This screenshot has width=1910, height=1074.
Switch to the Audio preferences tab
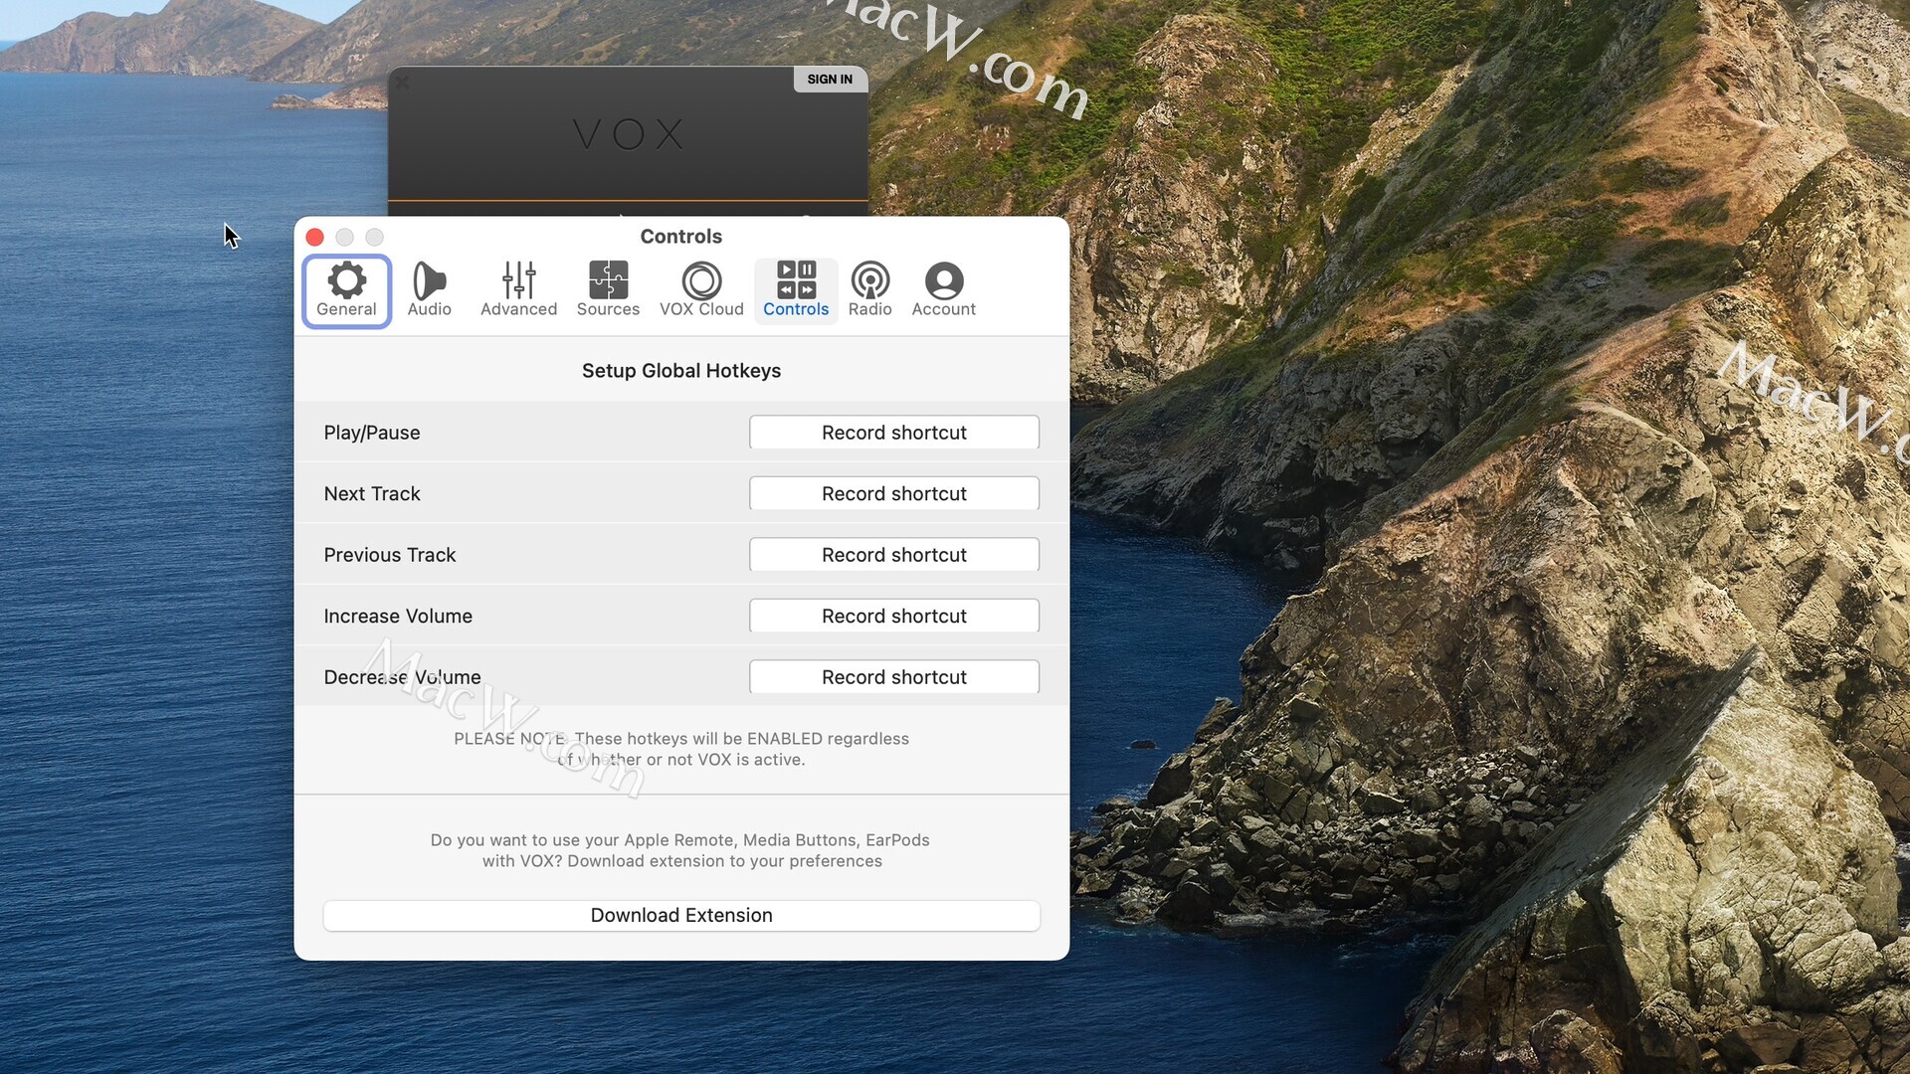pyautogui.click(x=429, y=290)
